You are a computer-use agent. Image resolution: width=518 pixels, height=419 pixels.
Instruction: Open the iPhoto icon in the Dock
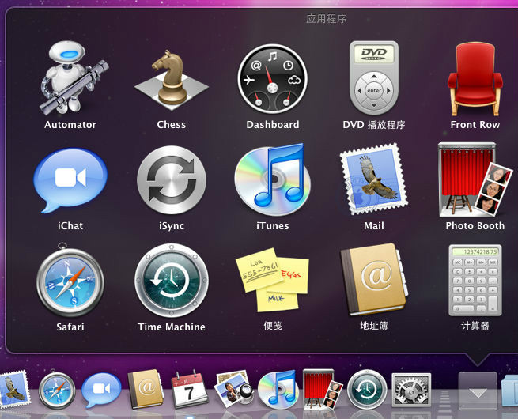[233, 390]
